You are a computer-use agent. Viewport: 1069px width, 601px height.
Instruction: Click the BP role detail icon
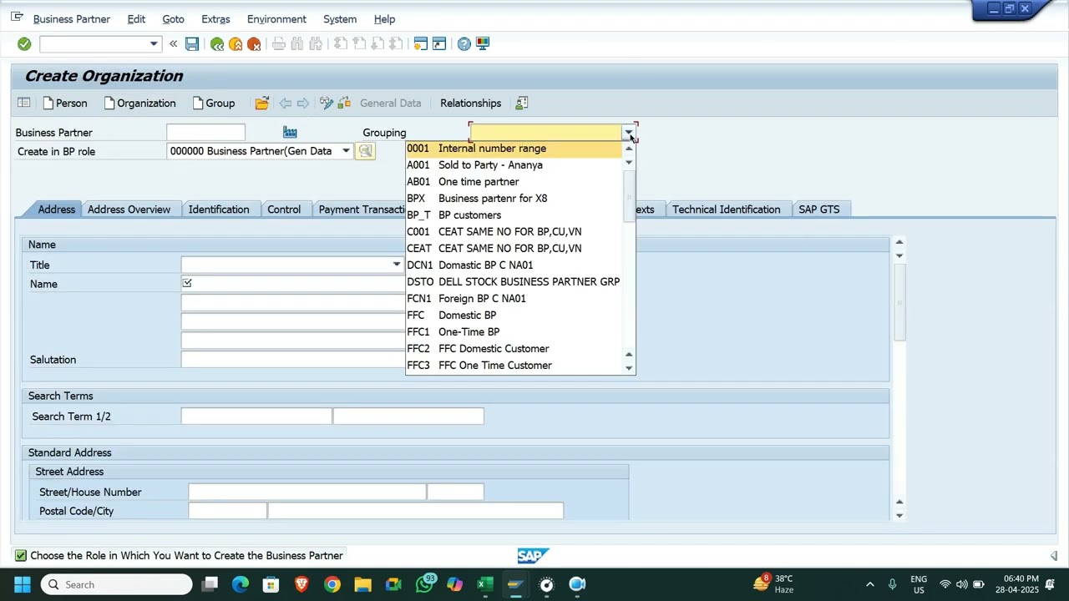click(365, 151)
